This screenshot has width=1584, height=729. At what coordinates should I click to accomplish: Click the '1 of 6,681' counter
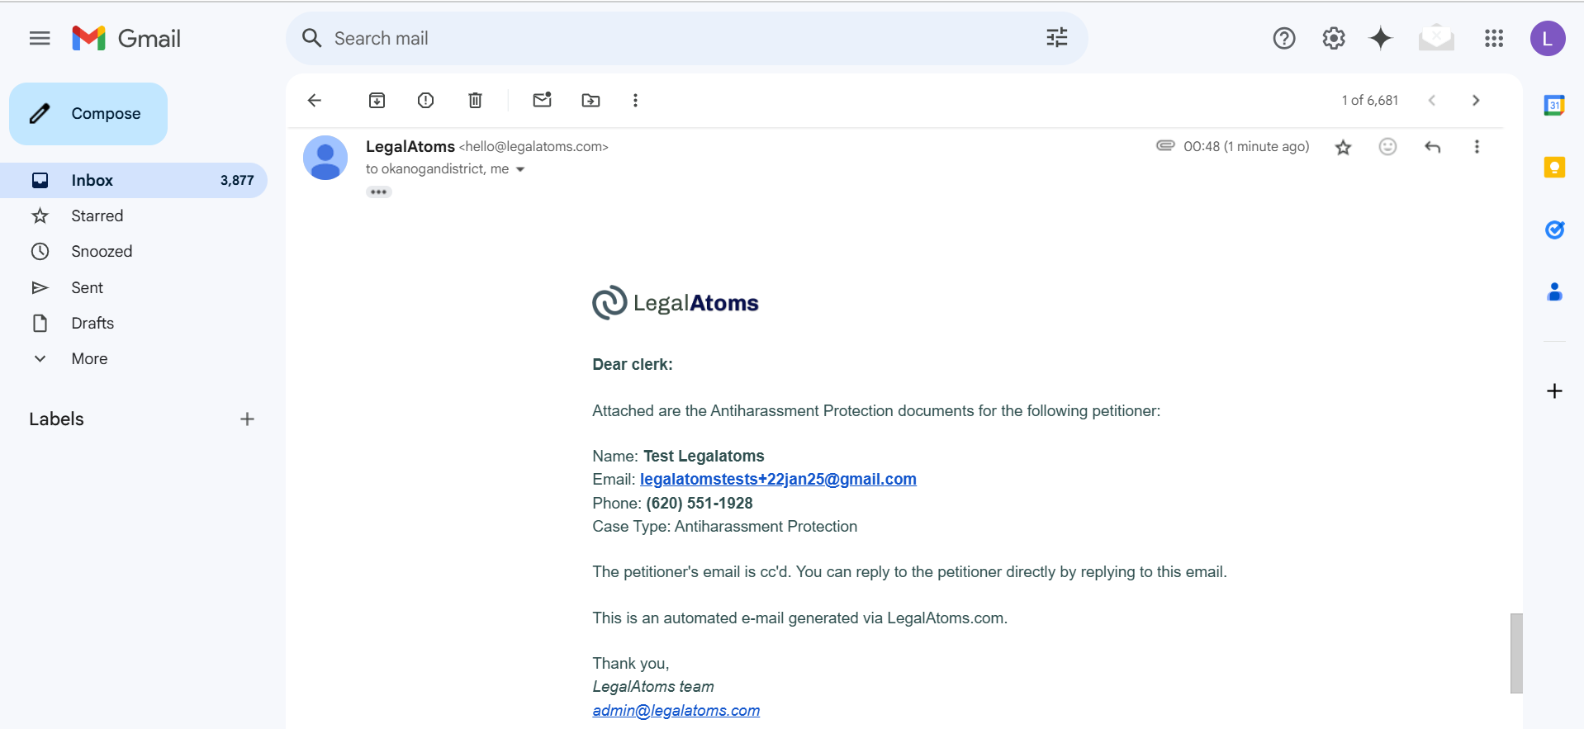click(x=1369, y=100)
